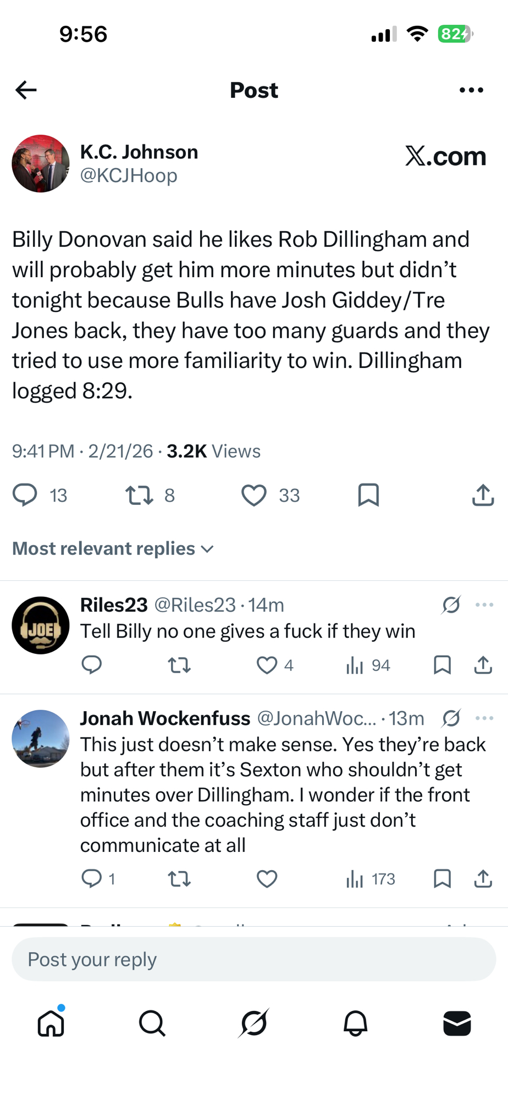
Task: Open the Messages envelope tab
Action: click(x=457, y=1024)
